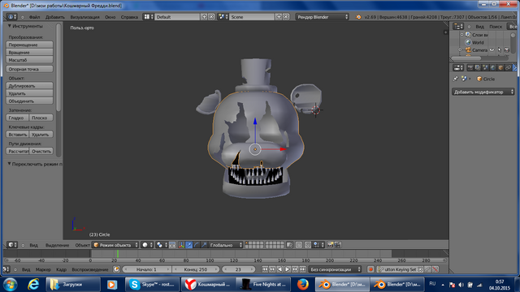The width and height of the screenshot is (520, 292).
Task: Select the rotate manipulator arc icon
Action: click(x=197, y=245)
